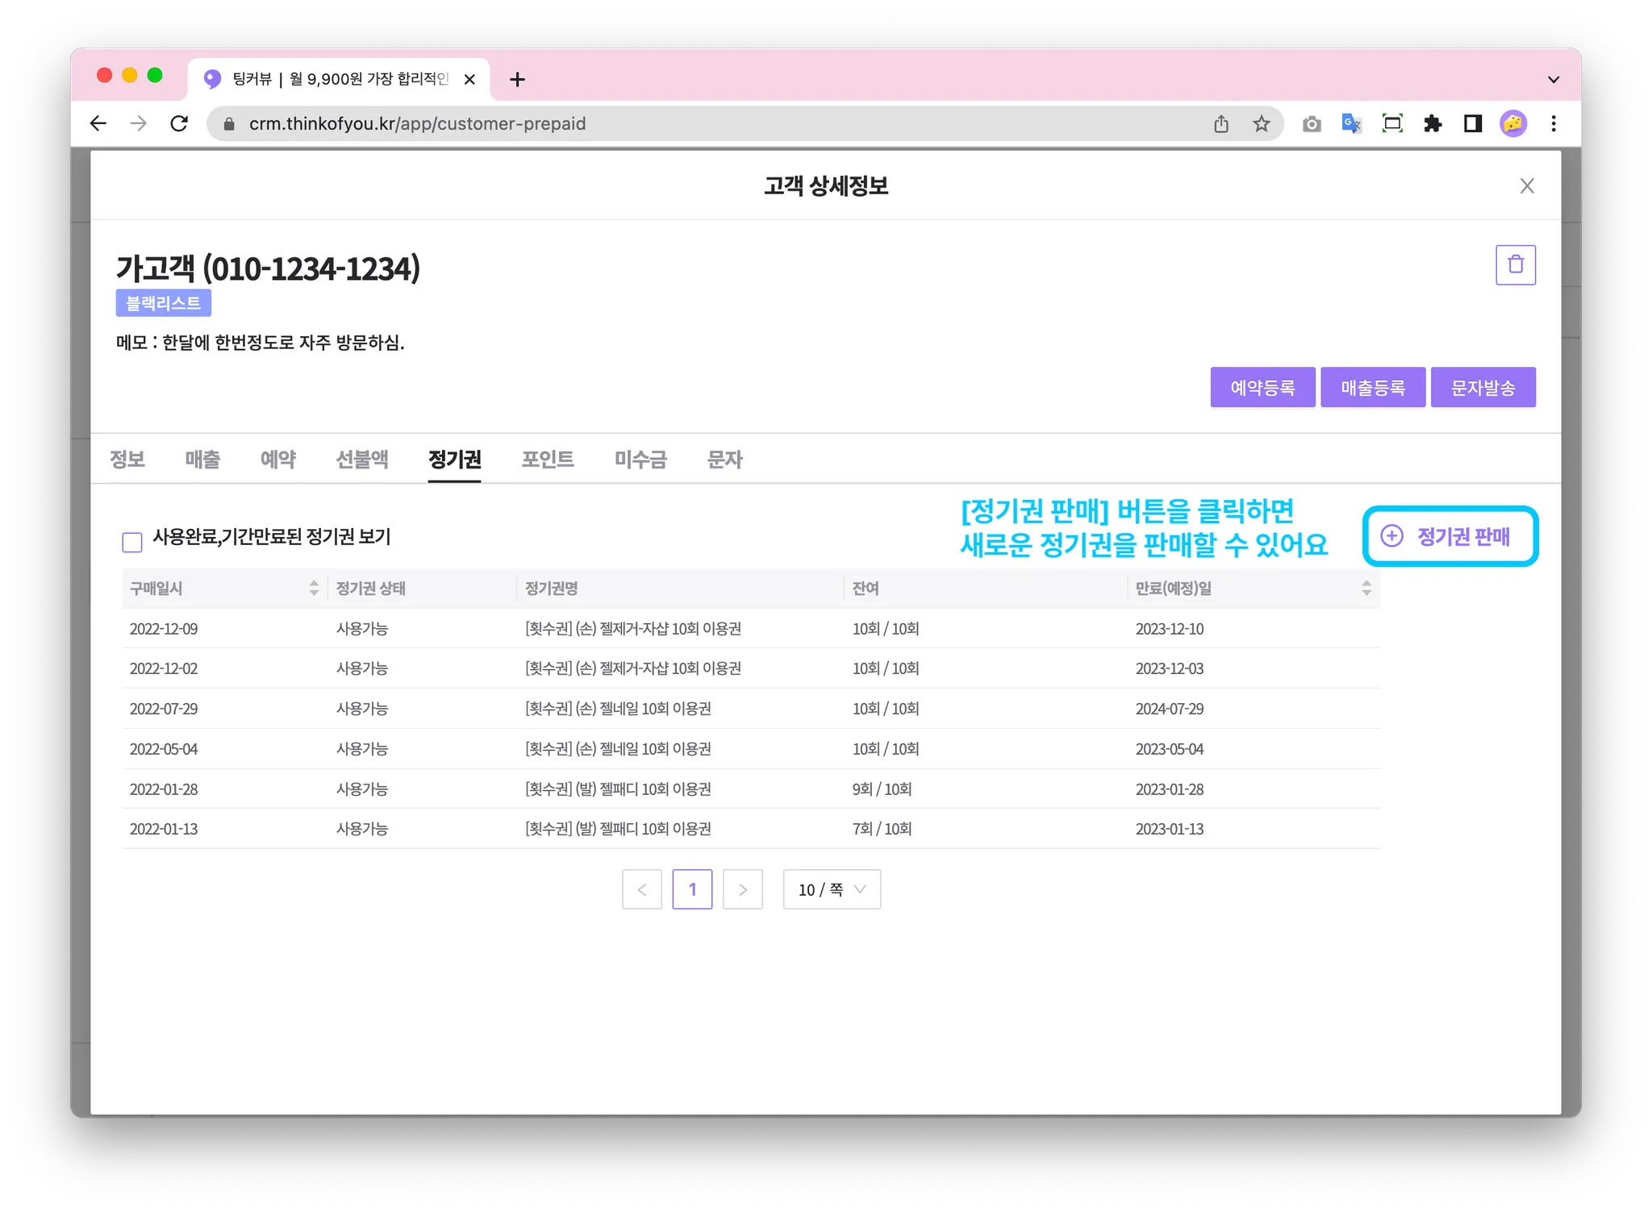Switch to the 포인트 tab
The height and width of the screenshot is (1211, 1652).
point(547,460)
